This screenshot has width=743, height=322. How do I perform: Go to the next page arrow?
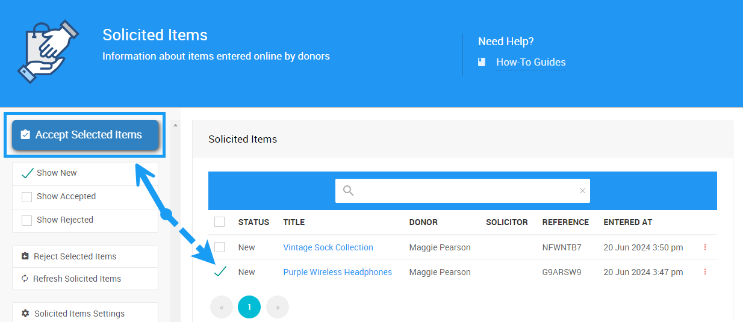(278, 308)
